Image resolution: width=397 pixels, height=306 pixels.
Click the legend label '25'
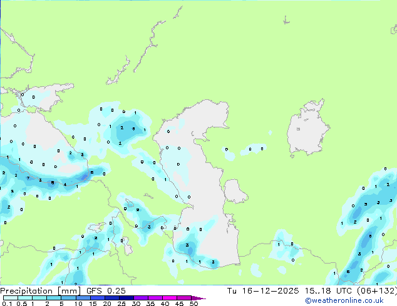pos(121,304)
